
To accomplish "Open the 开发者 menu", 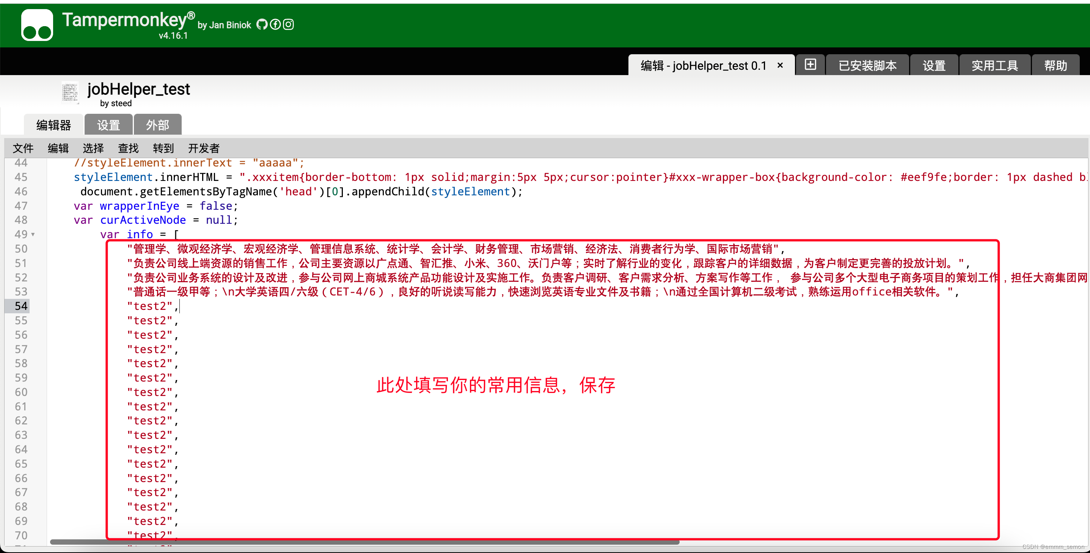I will click(204, 148).
